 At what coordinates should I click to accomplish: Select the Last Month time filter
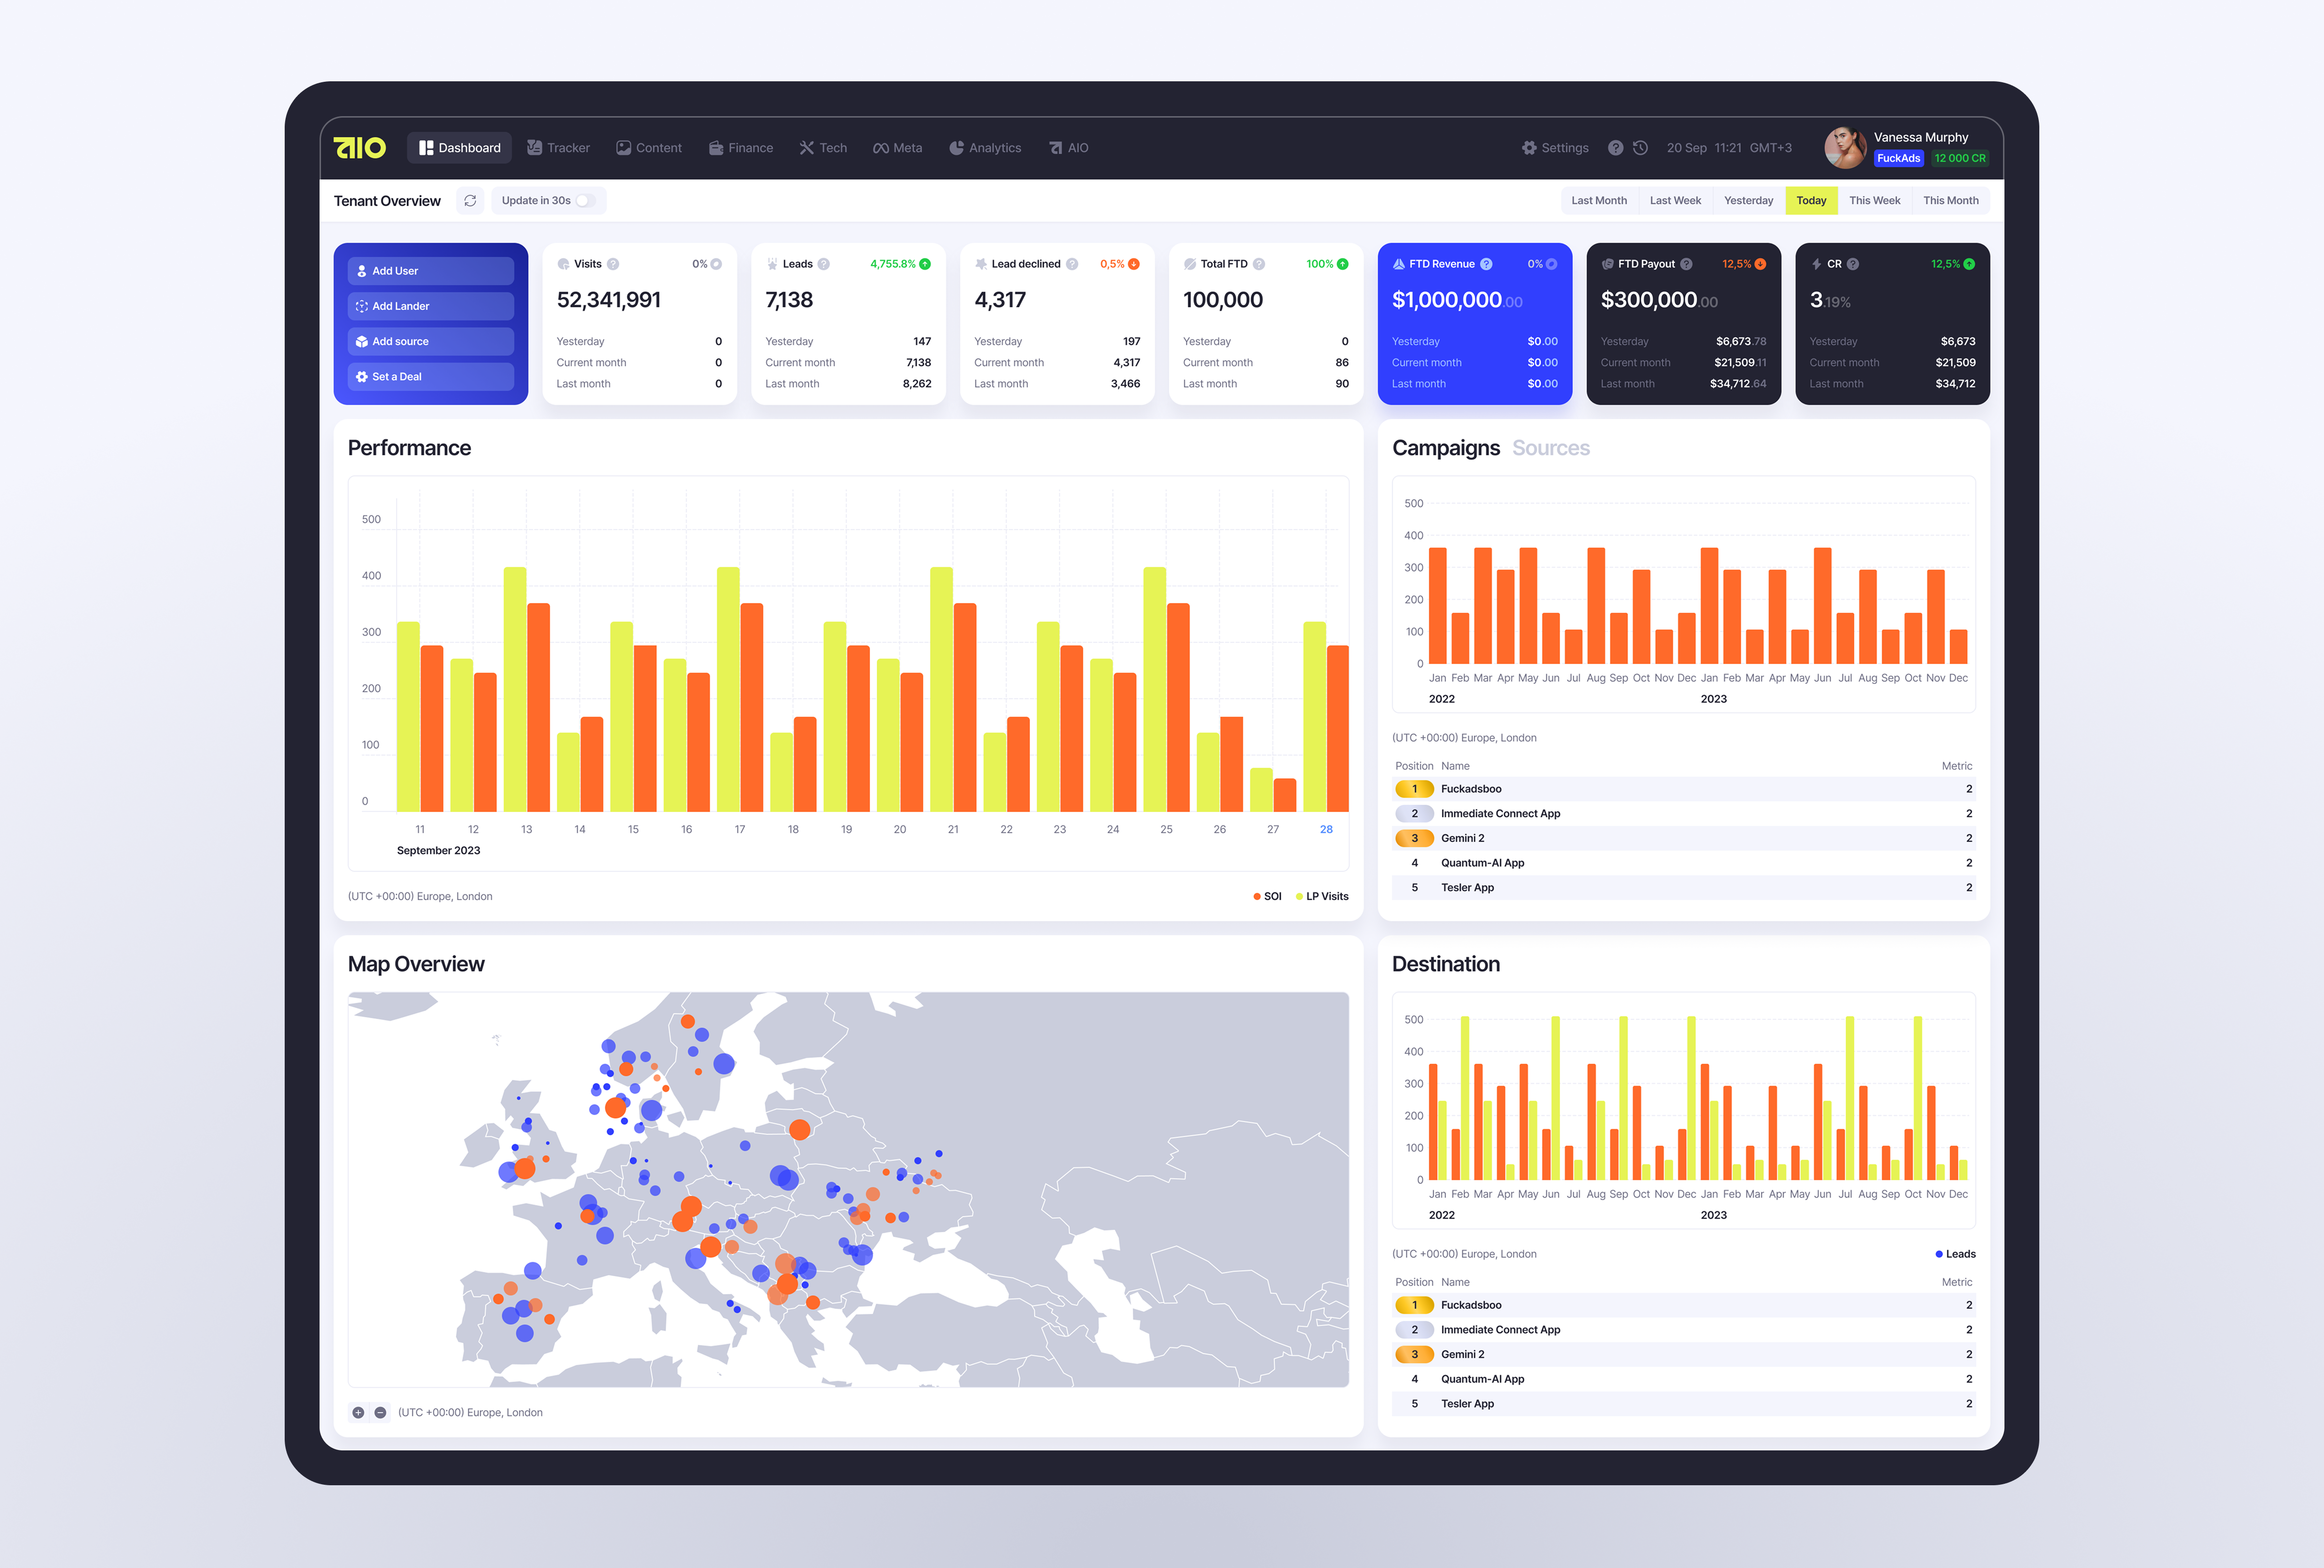click(x=1599, y=200)
